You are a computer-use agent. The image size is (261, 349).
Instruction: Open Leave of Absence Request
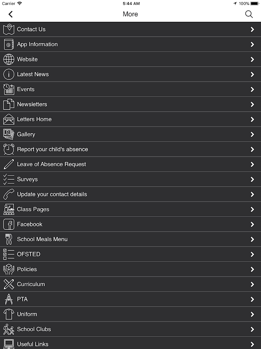[x=51, y=164]
